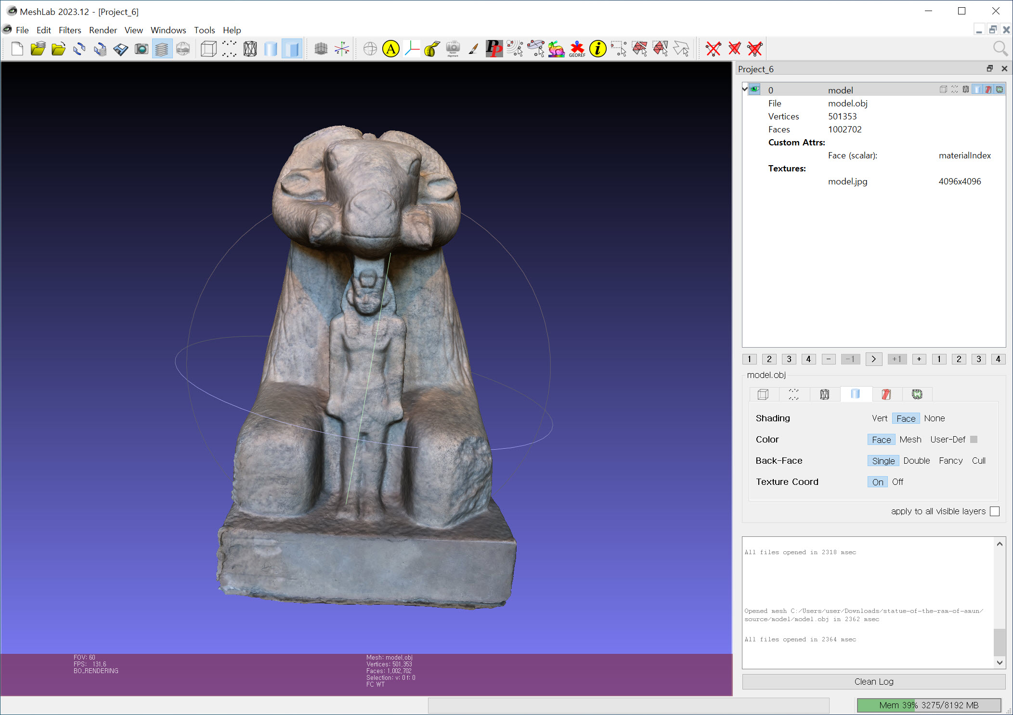Select the Manipulators tool axis icon
The width and height of the screenshot is (1013, 715).
412,49
